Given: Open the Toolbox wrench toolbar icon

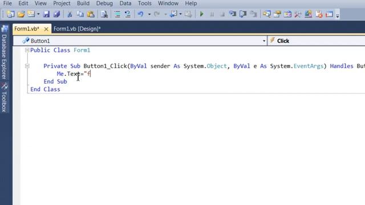Looking at the screenshot, I should point(298,14).
